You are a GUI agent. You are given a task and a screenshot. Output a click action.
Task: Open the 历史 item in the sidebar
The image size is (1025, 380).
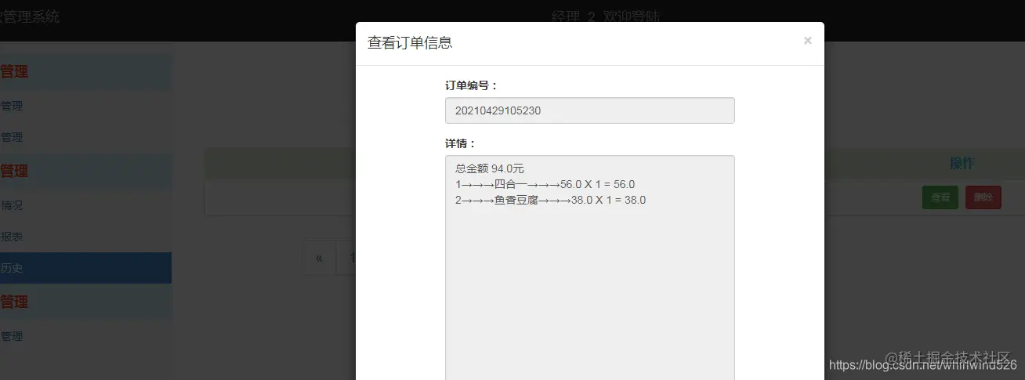click(x=85, y=267)
